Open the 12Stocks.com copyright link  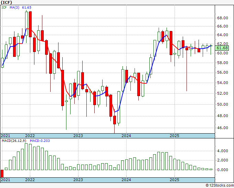[x=220, y=186]
